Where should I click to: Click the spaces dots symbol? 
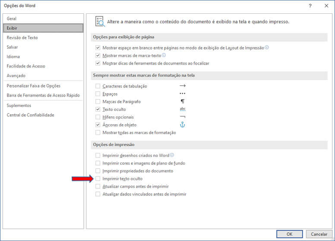click(x=183, y=94)
